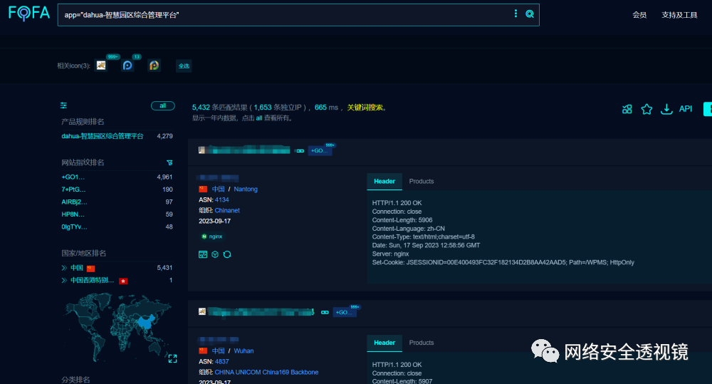Click the 'all' link to view all data
This screenshot has height=384, width=712.
click(259, 118)
